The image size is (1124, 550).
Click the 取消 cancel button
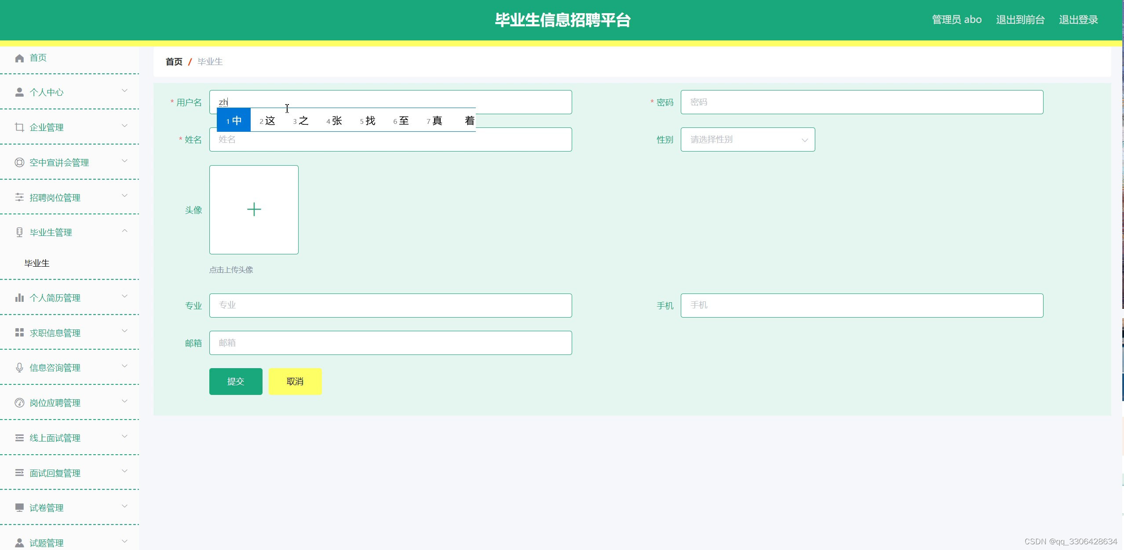295,381
